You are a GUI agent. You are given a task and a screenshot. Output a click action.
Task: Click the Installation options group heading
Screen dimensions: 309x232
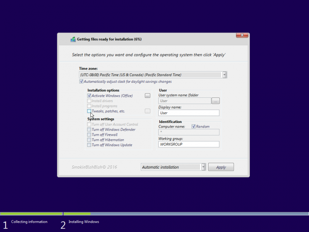point(103,90)
